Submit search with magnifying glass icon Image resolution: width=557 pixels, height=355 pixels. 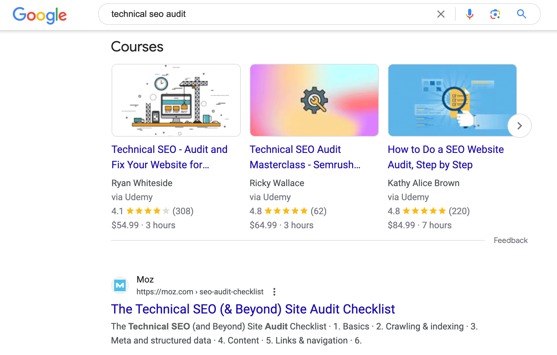coord(521,14)
